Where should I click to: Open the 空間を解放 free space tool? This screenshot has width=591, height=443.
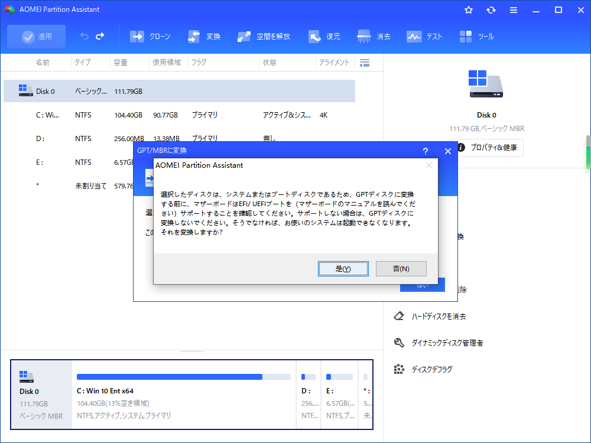click(x=264, y=37)
